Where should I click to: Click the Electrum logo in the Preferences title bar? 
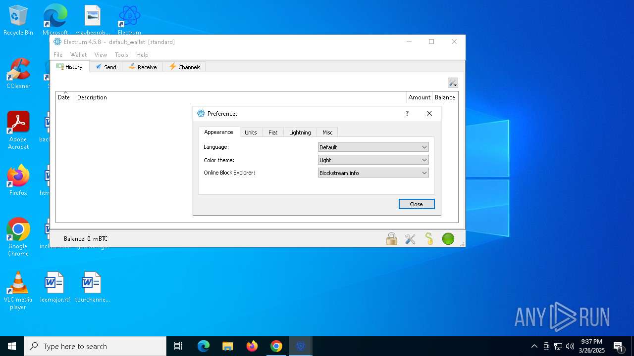click(201, 113)
